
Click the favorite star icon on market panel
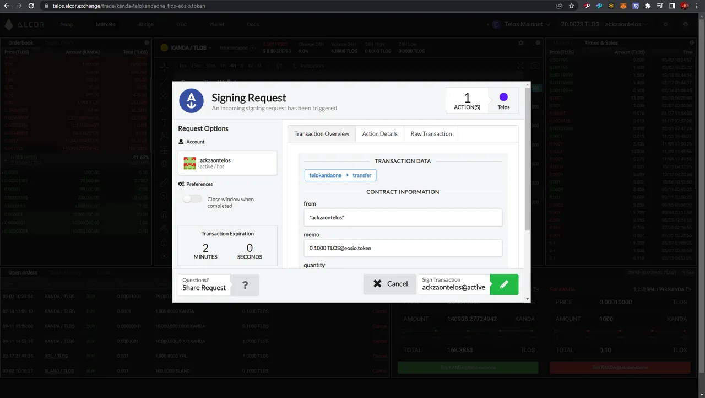pyautogui.click(x=521, y=42)
